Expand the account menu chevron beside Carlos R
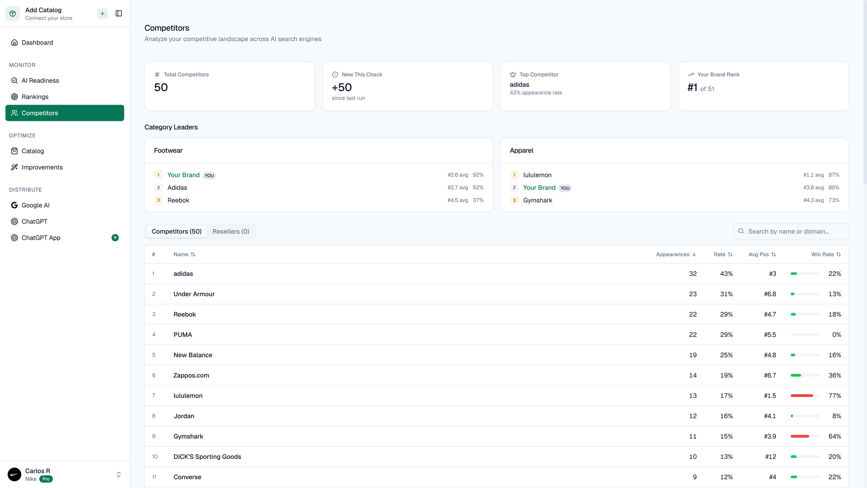The image size is (867, 488). (x=119, y=475)
